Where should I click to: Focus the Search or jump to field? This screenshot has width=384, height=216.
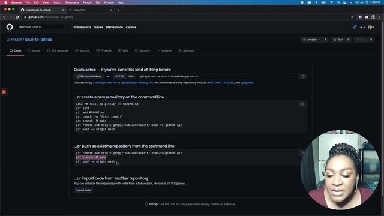(43, 27)
